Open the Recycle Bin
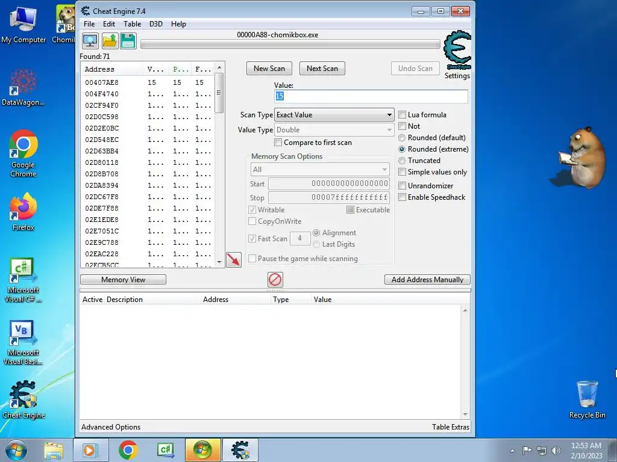Screen dimensions: 617x462 tap(587, 399)
